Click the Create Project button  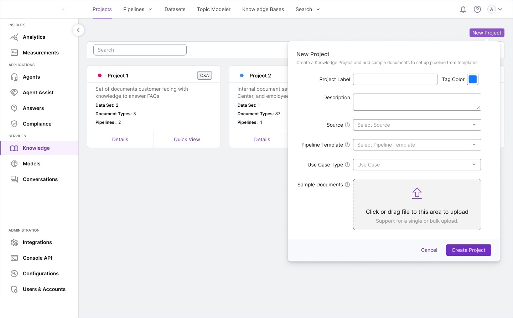pos(468,250)
